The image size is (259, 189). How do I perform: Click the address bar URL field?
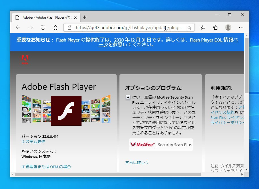point(129,27)
